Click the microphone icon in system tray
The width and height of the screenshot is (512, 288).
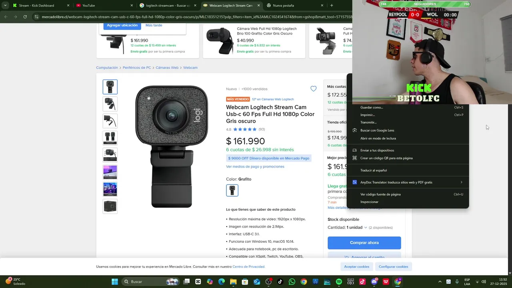click(x=457, y=282)
